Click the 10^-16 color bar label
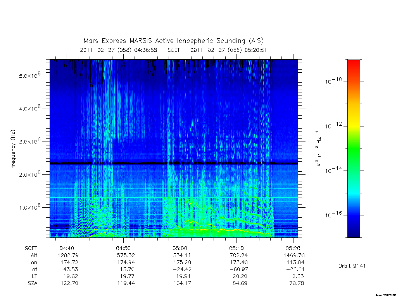This screenshot has height=297, width=397. [333, 215]
